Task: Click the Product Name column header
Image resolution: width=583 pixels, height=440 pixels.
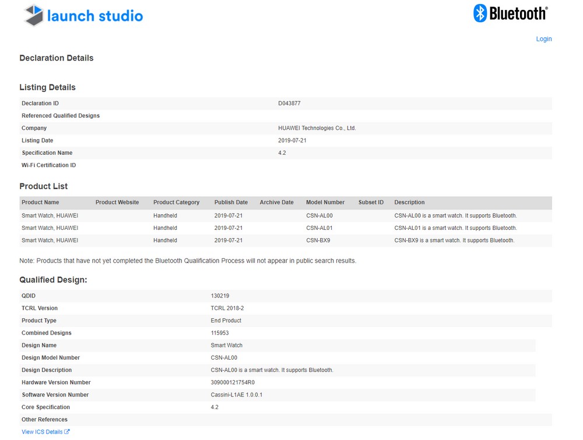Action: click(40, 203)
